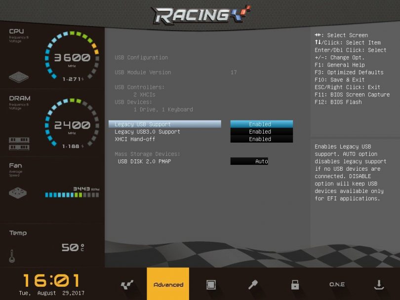Open Legacy USB3.0 Support value dropdown
Image resolution: width=400 pixels, height=300 pixels.
pos(261,132)
